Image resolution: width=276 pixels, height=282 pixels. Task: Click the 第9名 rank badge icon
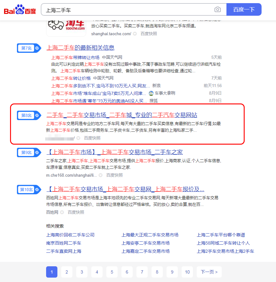tap(29, 152)
